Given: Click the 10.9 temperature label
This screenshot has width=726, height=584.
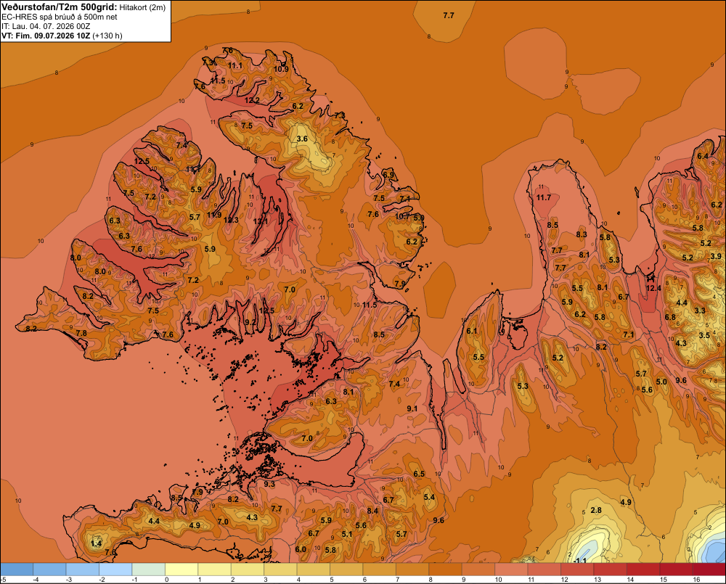Looking at the screenshot, I should pyautogui.click(x=281, y=70).
